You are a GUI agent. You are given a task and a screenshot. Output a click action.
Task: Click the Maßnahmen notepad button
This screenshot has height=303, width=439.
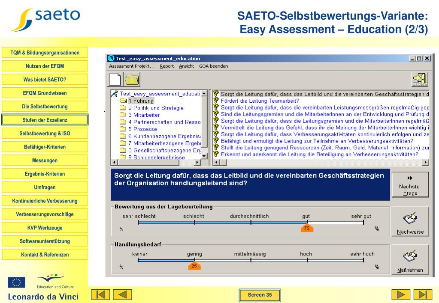pos(410,260)
